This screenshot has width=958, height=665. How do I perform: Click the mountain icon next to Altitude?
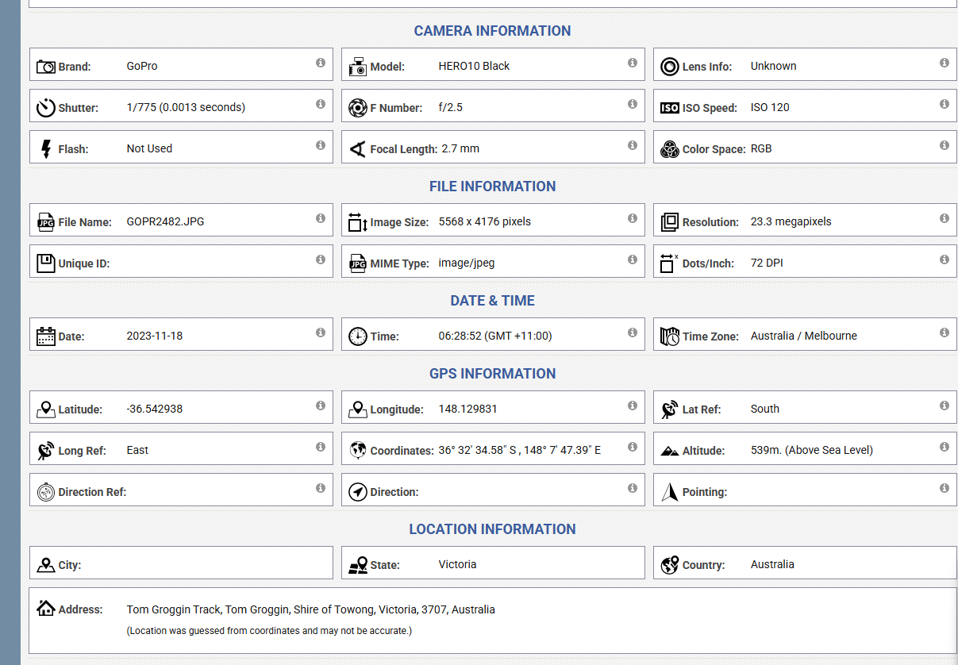coord(670,451)
